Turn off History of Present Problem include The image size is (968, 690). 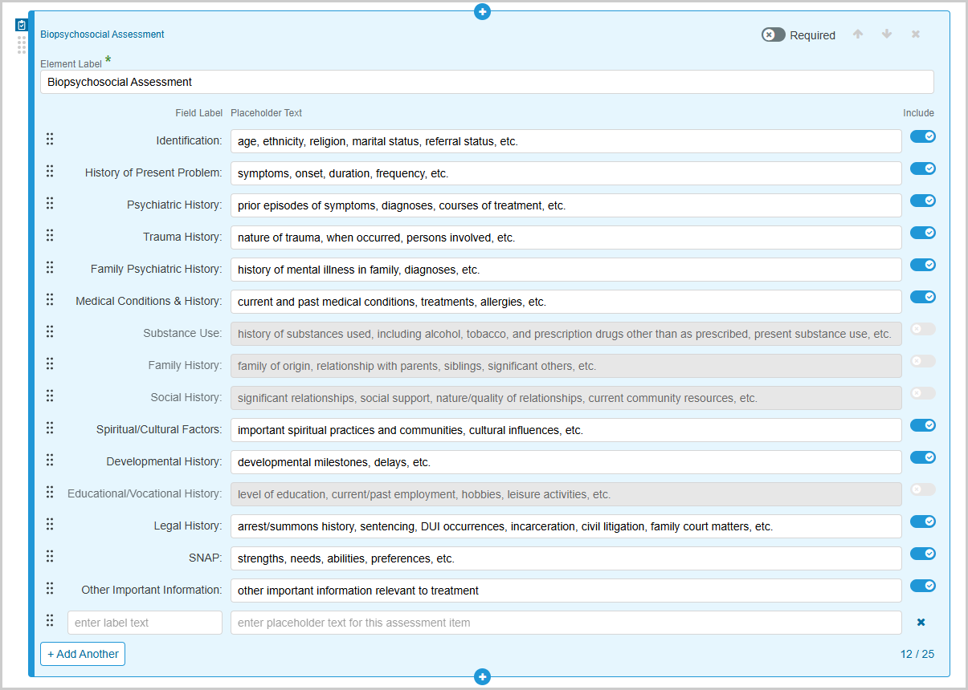click(x=923, y=168)
